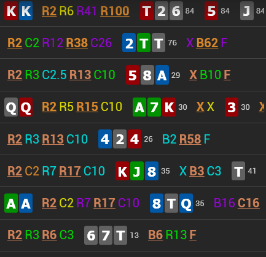Click the underlined C16 call action
Viewport: 266px width, 257px height.
pos(249,202)
